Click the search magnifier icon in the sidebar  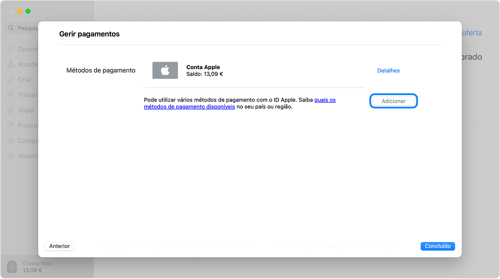coord(11,28)
